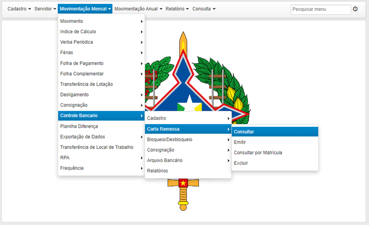Open the Relatório top menu

pos(177,9)
